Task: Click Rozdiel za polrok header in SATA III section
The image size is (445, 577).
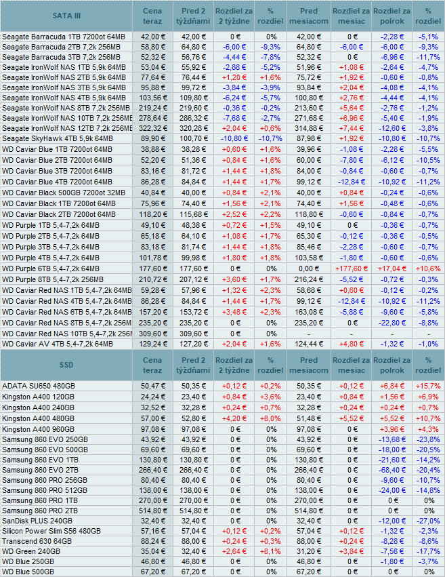Action: point(392,16)
